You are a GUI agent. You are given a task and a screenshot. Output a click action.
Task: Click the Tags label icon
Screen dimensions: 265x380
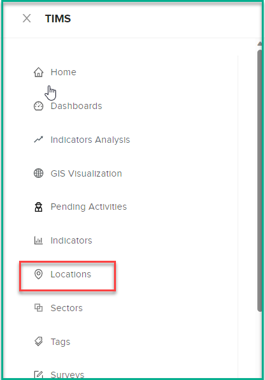click(x=38, y=342)
